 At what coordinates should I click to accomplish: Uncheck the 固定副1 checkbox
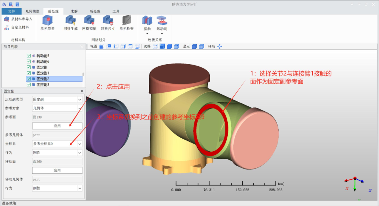tap(29, 73)
